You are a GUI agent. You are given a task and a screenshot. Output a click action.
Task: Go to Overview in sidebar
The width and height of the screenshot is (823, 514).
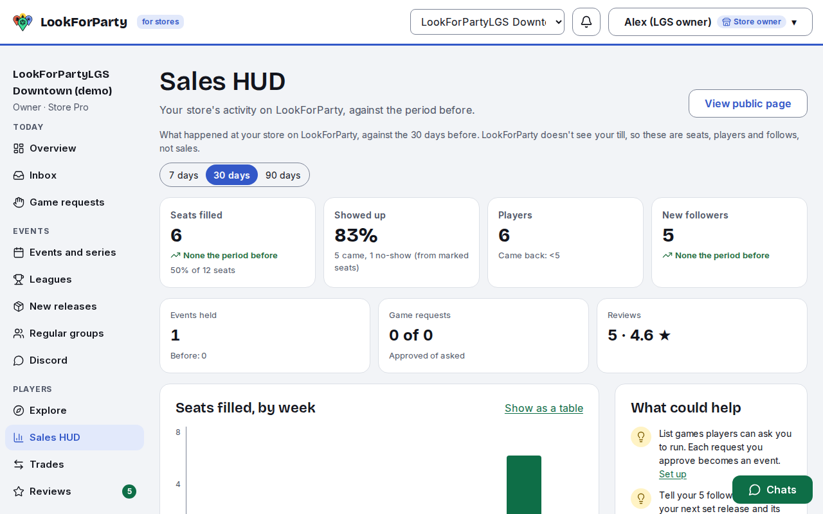[75, 148]
